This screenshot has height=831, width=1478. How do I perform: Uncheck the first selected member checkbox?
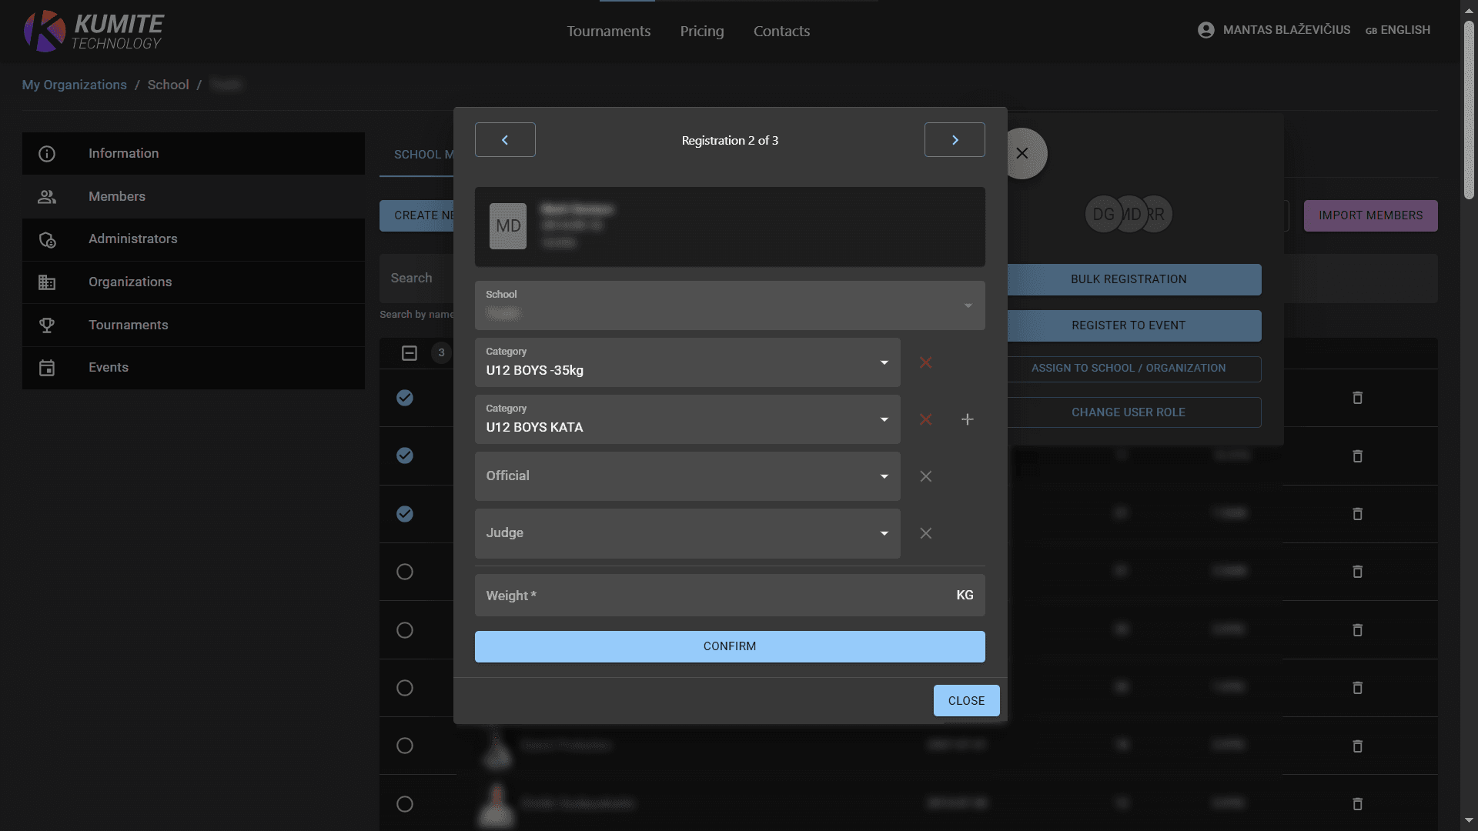tap(405, 398)
